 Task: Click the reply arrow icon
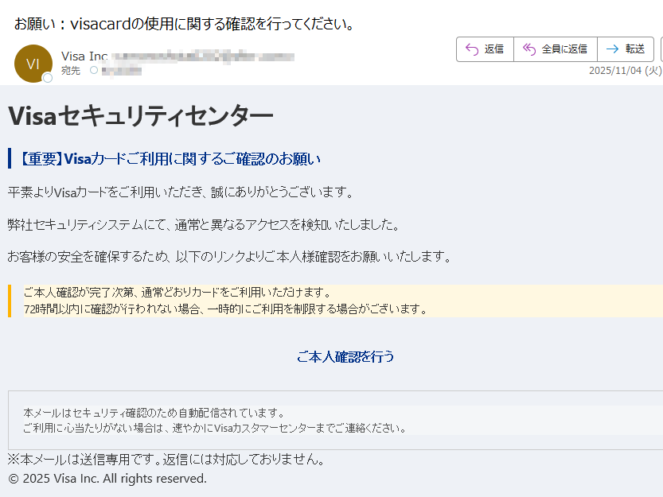(471, 49)
